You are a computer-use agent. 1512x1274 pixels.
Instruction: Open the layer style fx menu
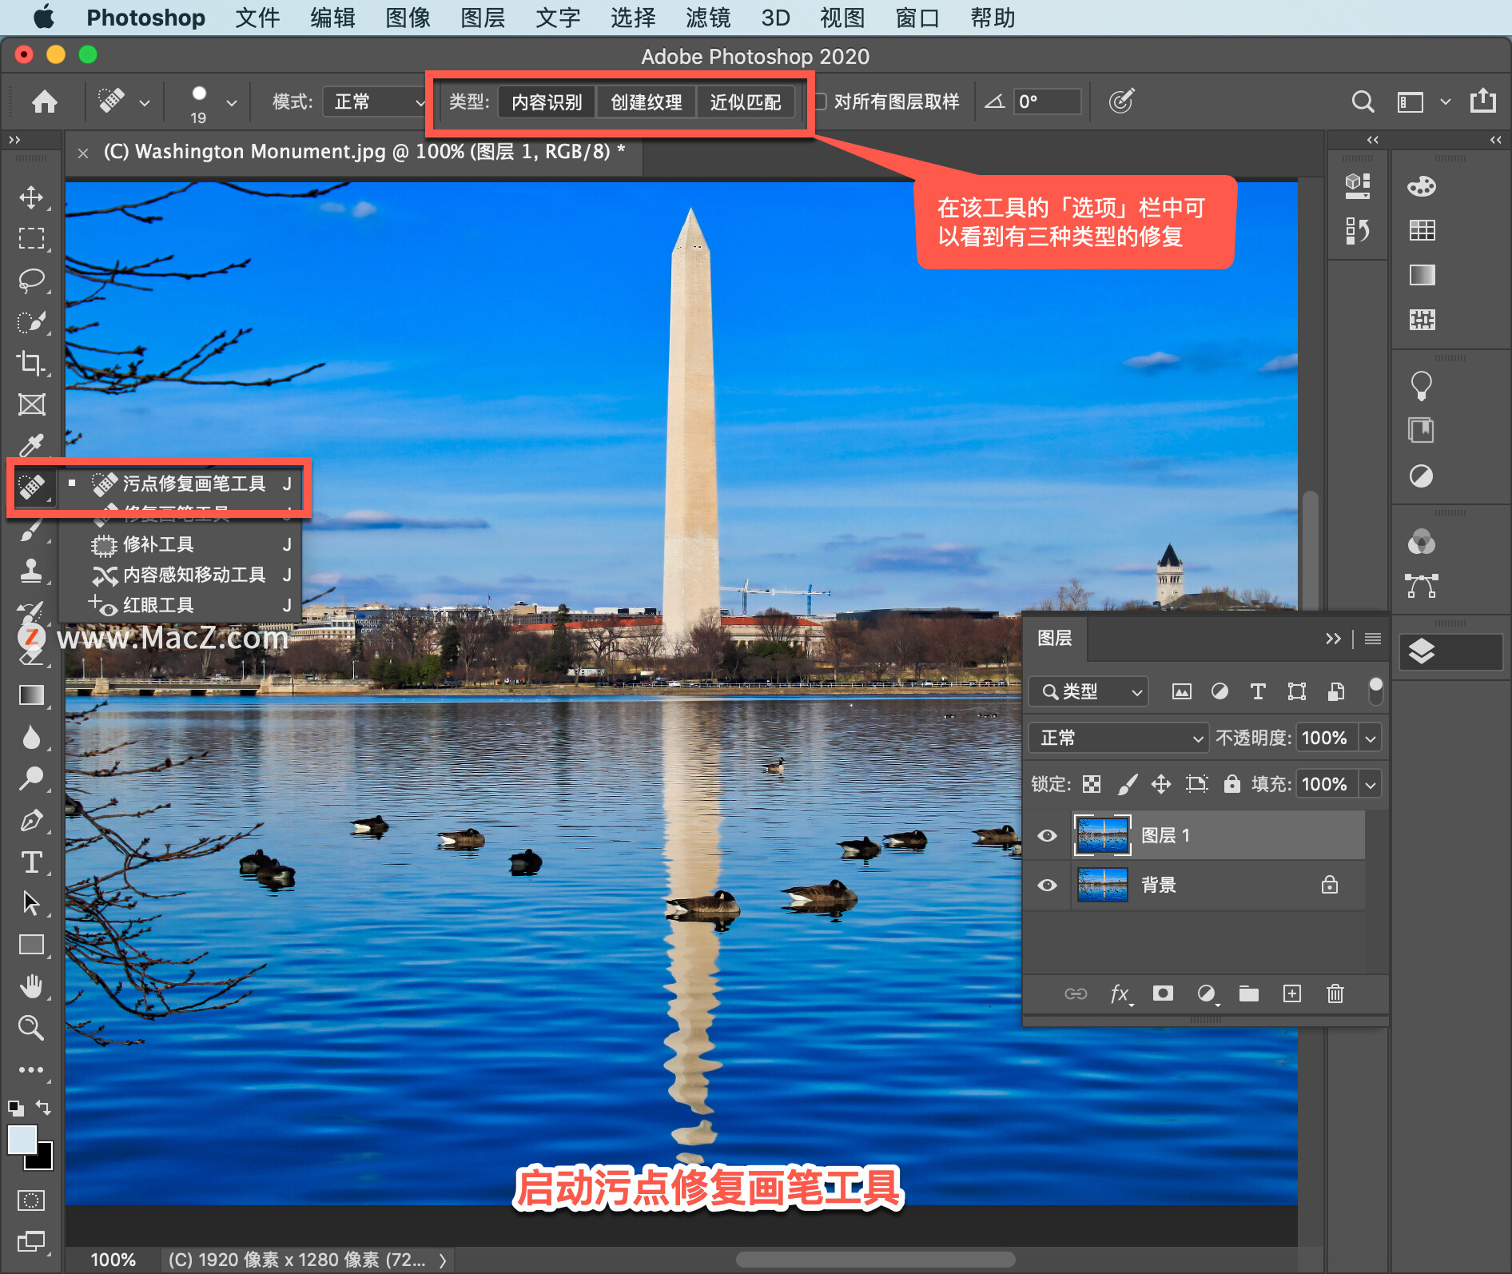click(1120, 993)
